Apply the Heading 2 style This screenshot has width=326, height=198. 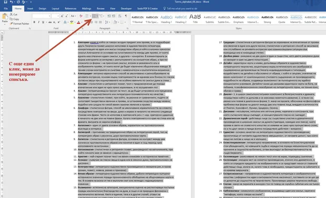point(181,19)
